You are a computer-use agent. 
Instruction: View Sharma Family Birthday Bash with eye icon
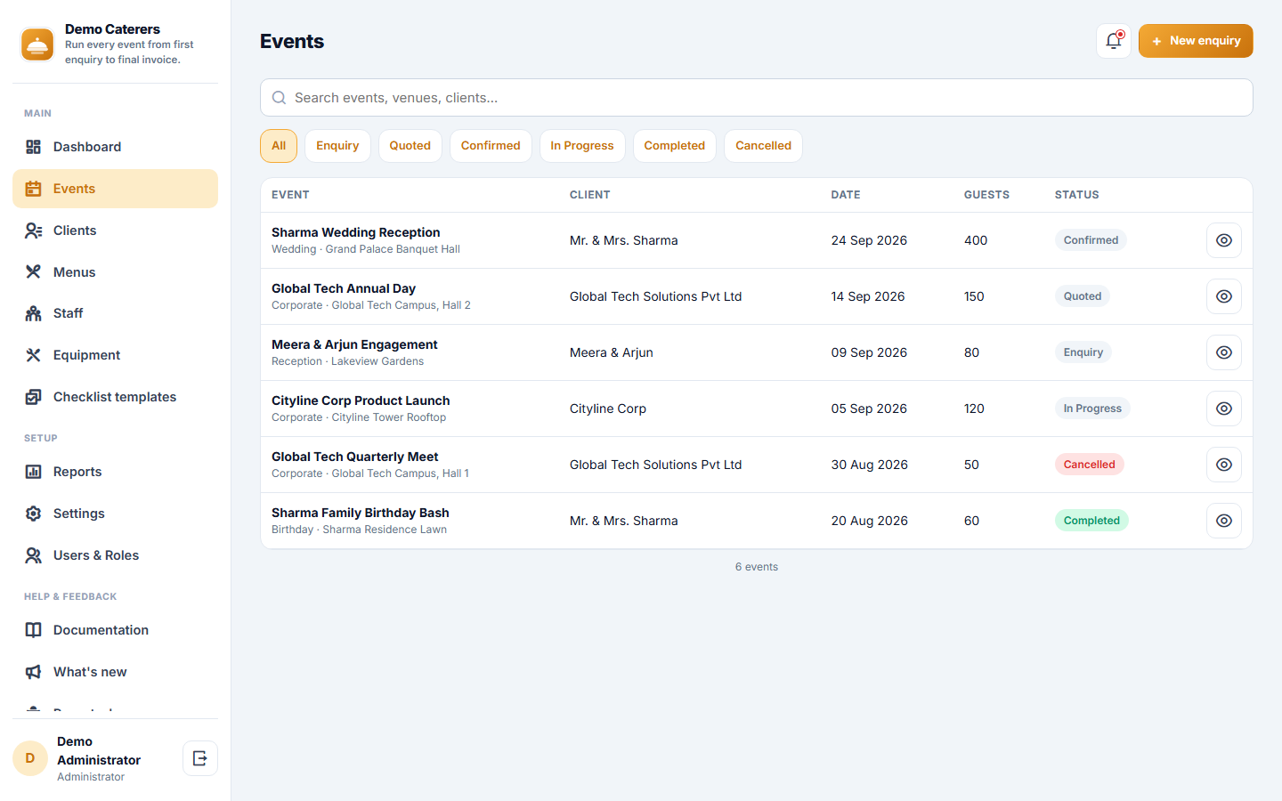(x=1224, y=521)
